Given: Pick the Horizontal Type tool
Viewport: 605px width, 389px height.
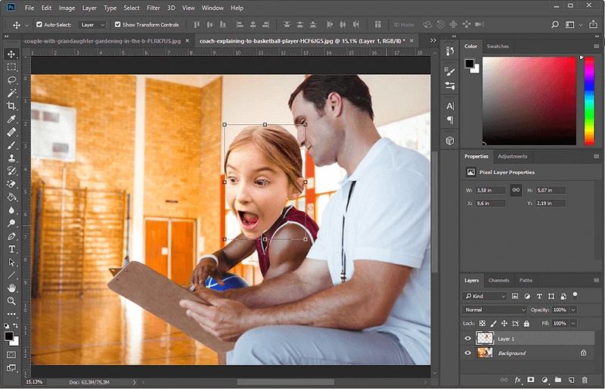Looking at the screenshot, I should point(12,248).
